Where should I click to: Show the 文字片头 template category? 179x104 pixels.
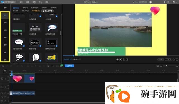tap(25, 11)
